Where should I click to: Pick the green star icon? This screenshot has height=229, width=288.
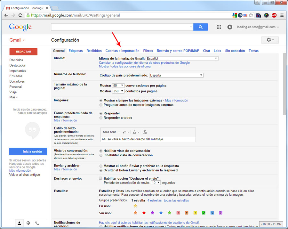tap(169, 213)
